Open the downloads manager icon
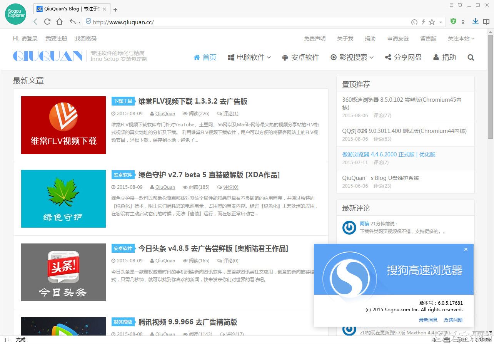The image size is (494, 344). click(x=476, y=22)
